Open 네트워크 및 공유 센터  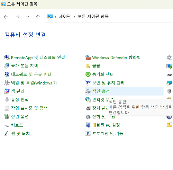tap(31, 74)
